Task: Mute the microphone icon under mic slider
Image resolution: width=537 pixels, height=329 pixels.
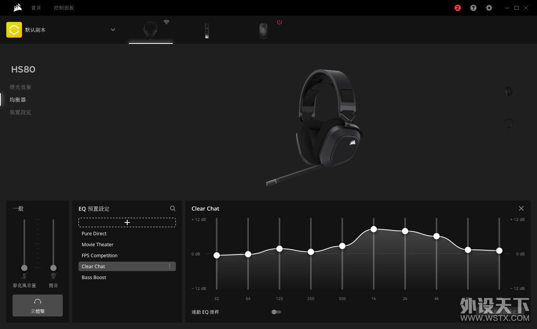Action: coord(24,276)
